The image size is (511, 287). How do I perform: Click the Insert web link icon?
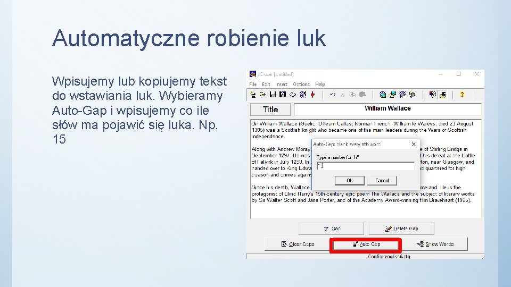point(402,95)
